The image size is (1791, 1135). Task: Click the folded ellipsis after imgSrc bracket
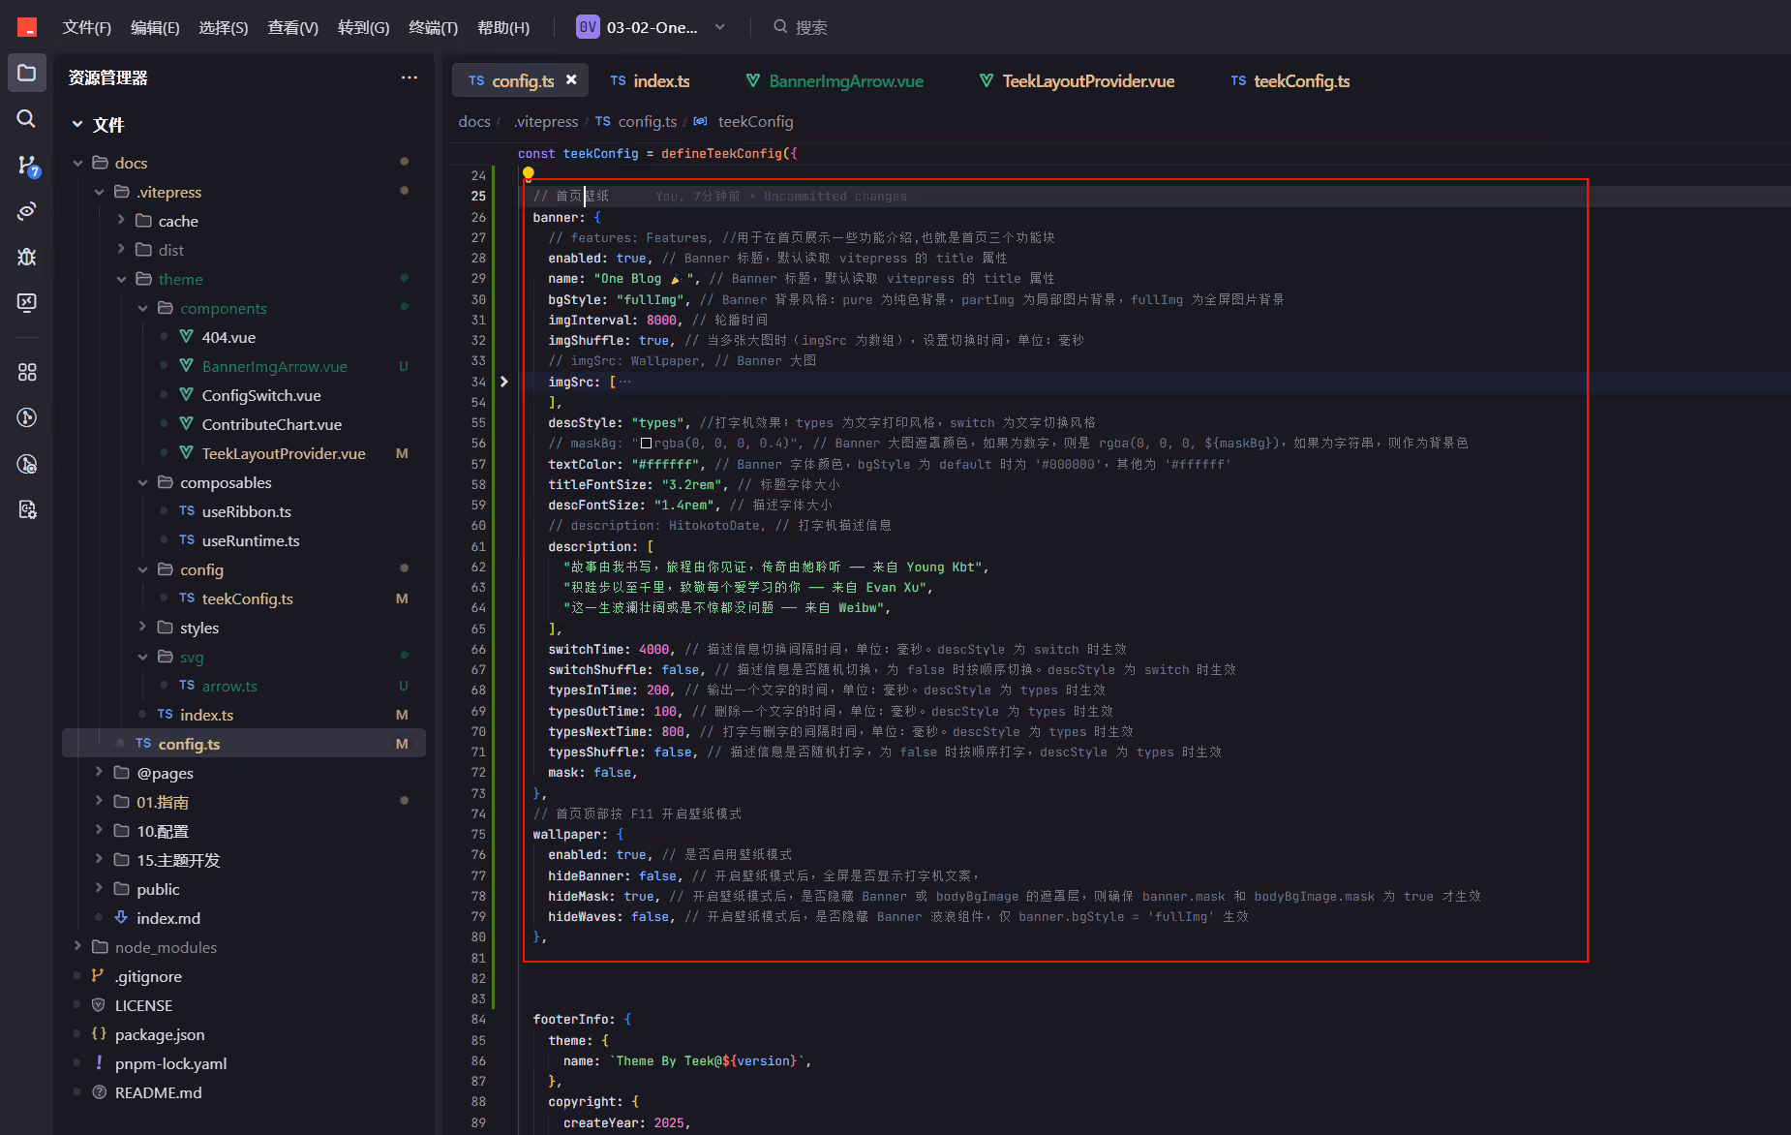click(x=624, y=382)
